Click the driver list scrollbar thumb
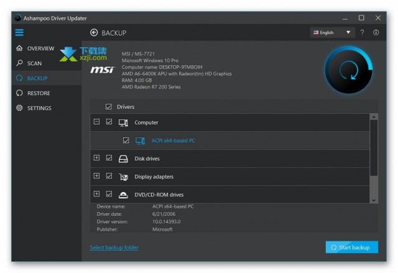 (x=374, y=147)
